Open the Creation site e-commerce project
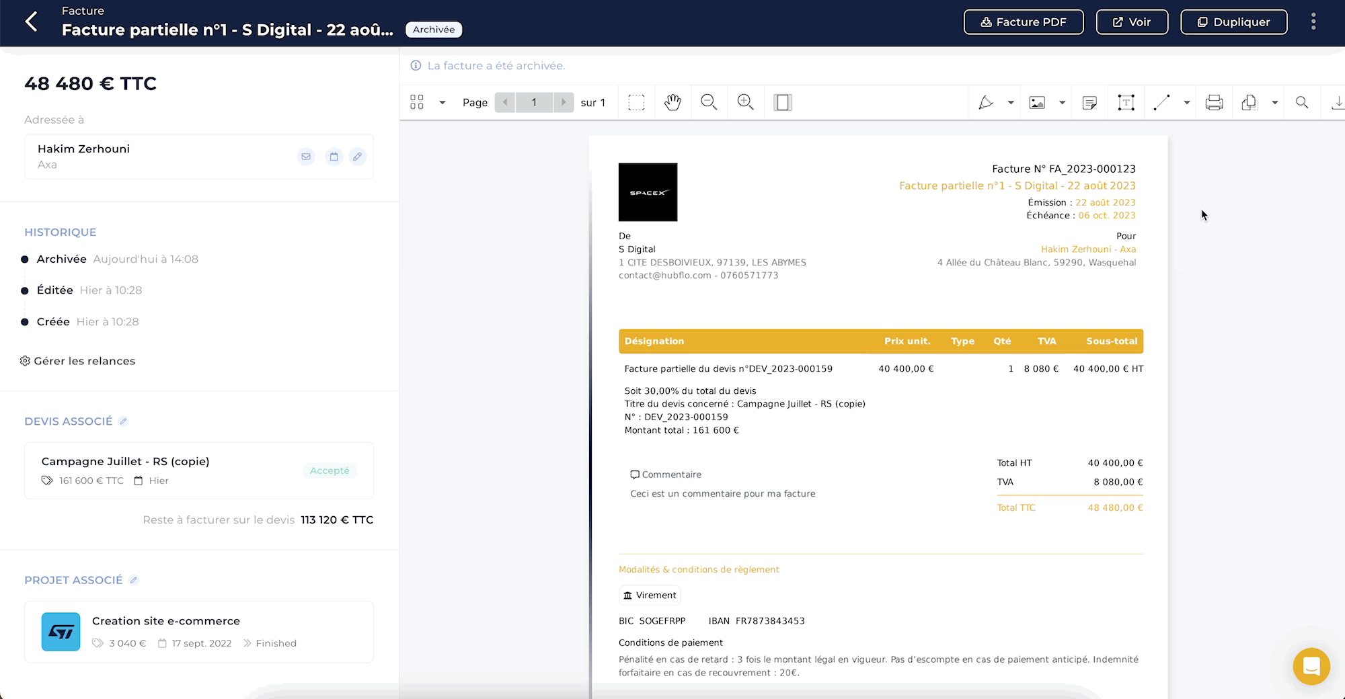1345x699 pixels. [199, 632]
